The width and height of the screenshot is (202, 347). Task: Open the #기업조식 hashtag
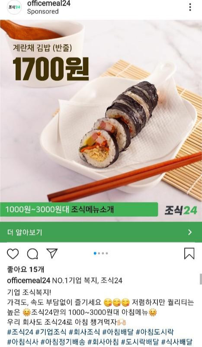(51, 332)
